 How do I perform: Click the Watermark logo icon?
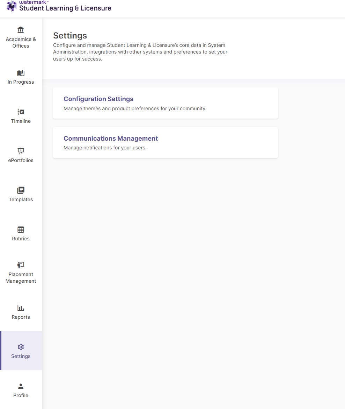click(12, 6)
